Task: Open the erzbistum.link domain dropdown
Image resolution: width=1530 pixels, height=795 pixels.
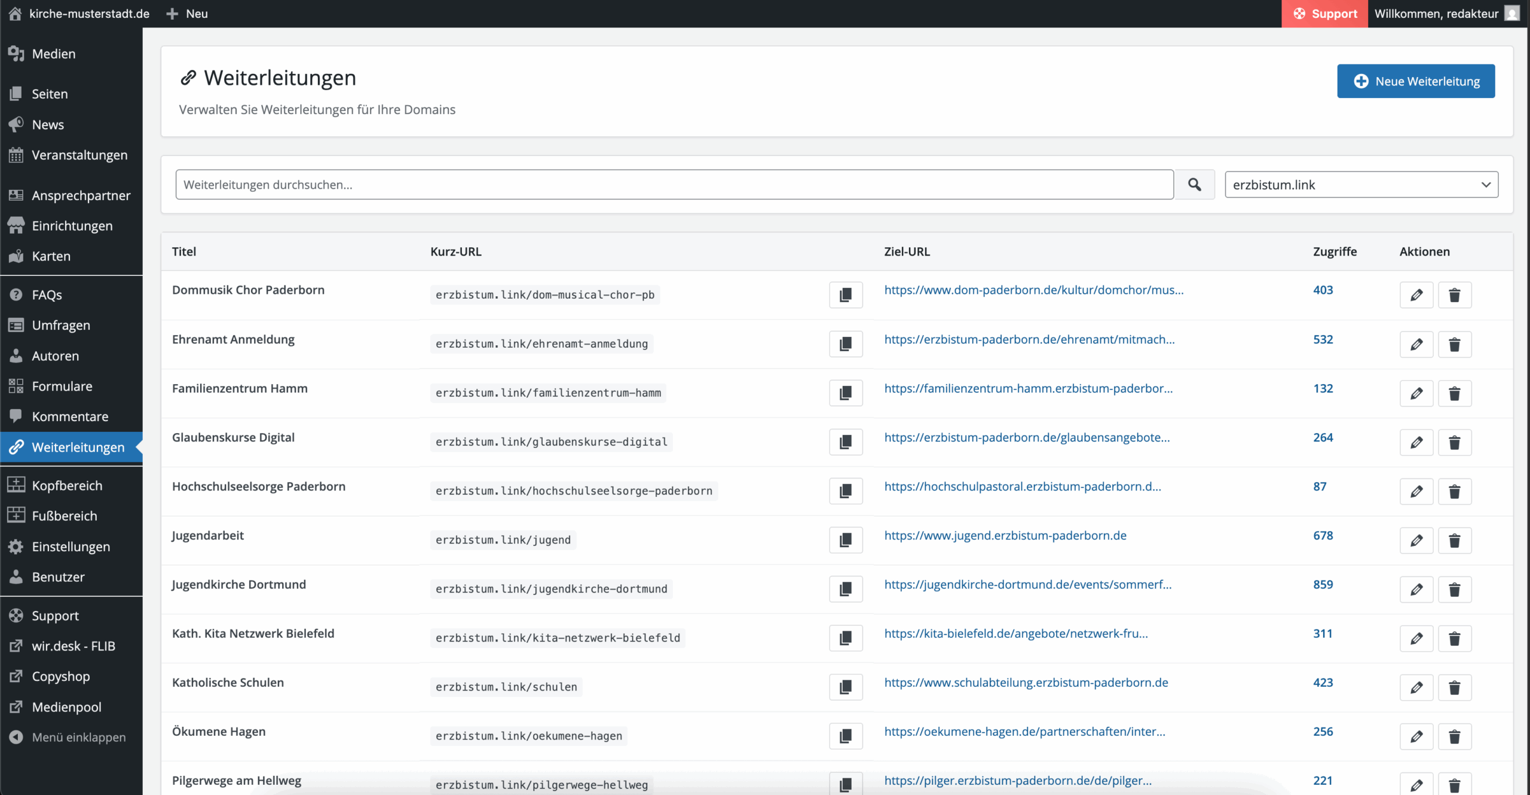Action: (x=1361, y=185)
